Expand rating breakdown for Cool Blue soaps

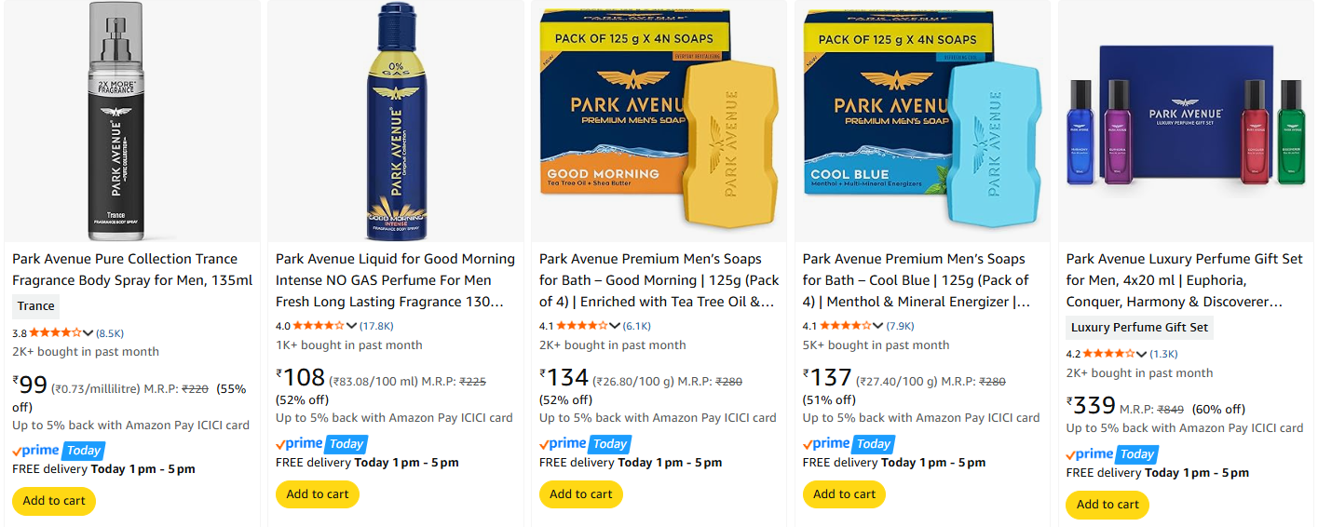(x=879, y=326)
